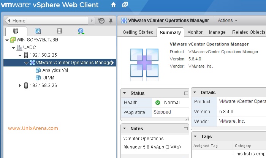
Task: Go to vSphere Web Client home icon
Action: [x=113, y=5]
